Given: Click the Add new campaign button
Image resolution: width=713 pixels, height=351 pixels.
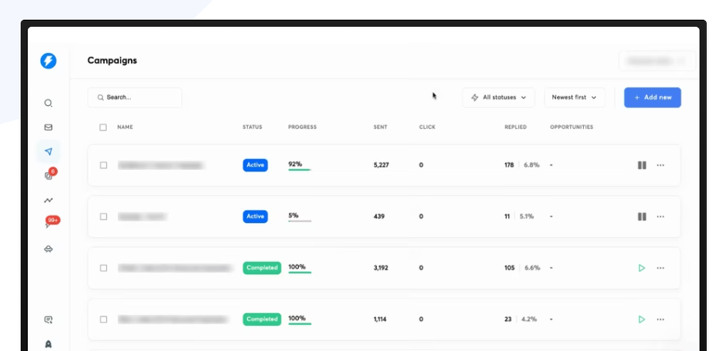Looking at the screenshot, I should click(652, 98).
